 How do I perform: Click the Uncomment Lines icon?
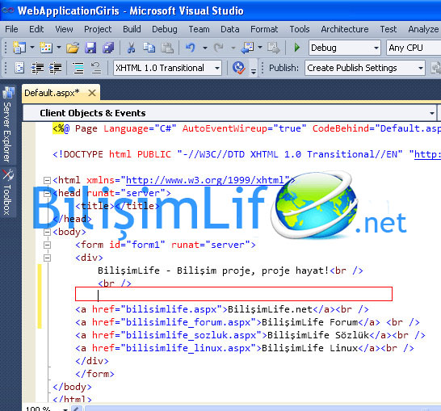(x=96, y=68)
